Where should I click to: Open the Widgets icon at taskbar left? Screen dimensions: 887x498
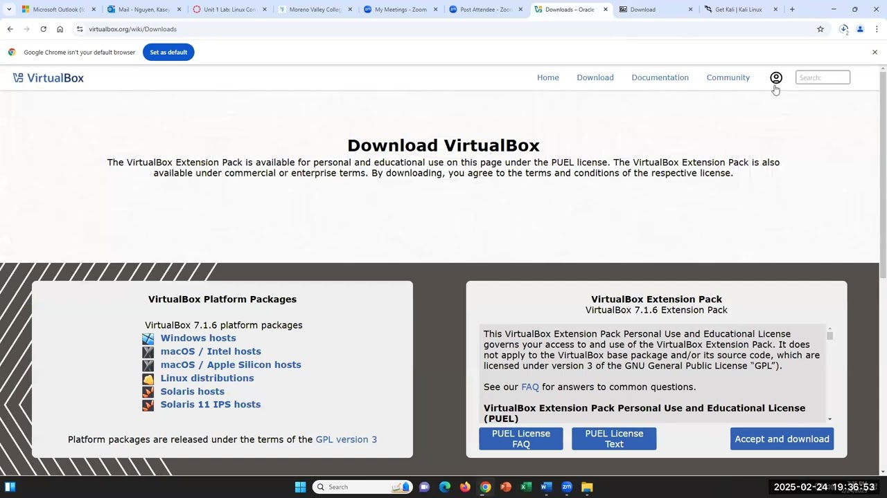(x=10, y=487)
